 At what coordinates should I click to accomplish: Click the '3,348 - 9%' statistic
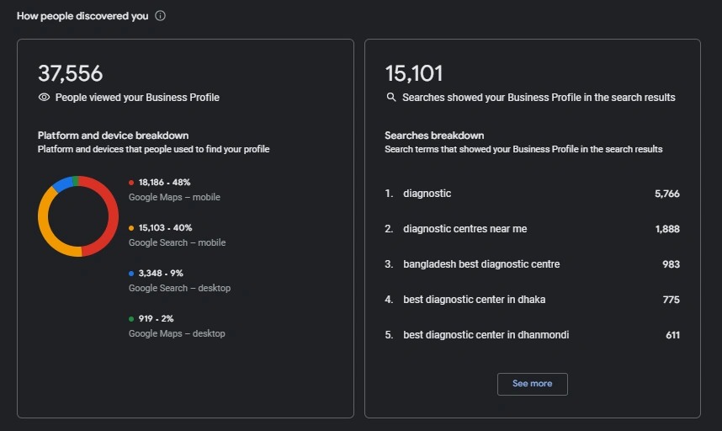[x=161, y=273]
